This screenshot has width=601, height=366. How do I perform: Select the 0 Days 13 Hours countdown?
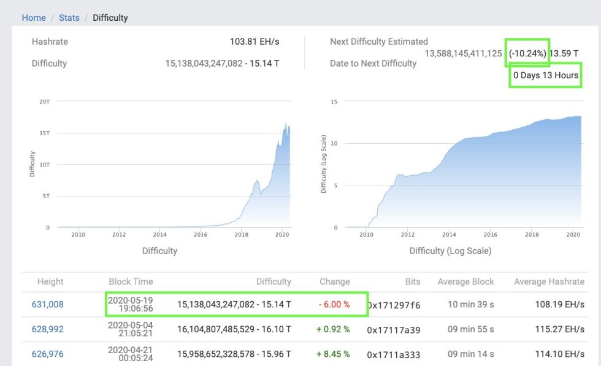pyautogui.click(x=545, y=75)
